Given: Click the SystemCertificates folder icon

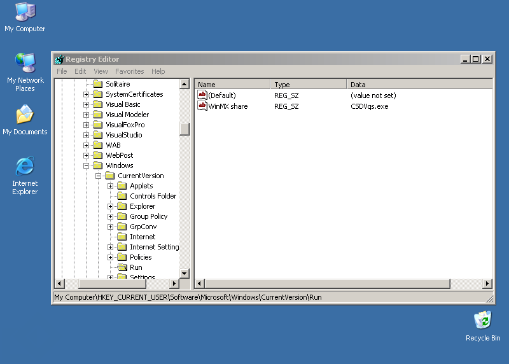Looking at the screenshot, I should [x=98, y=94].
